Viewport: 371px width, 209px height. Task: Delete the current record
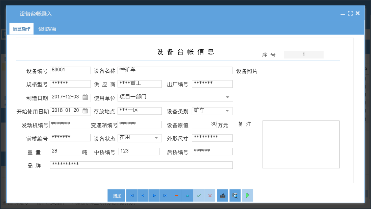176,195
